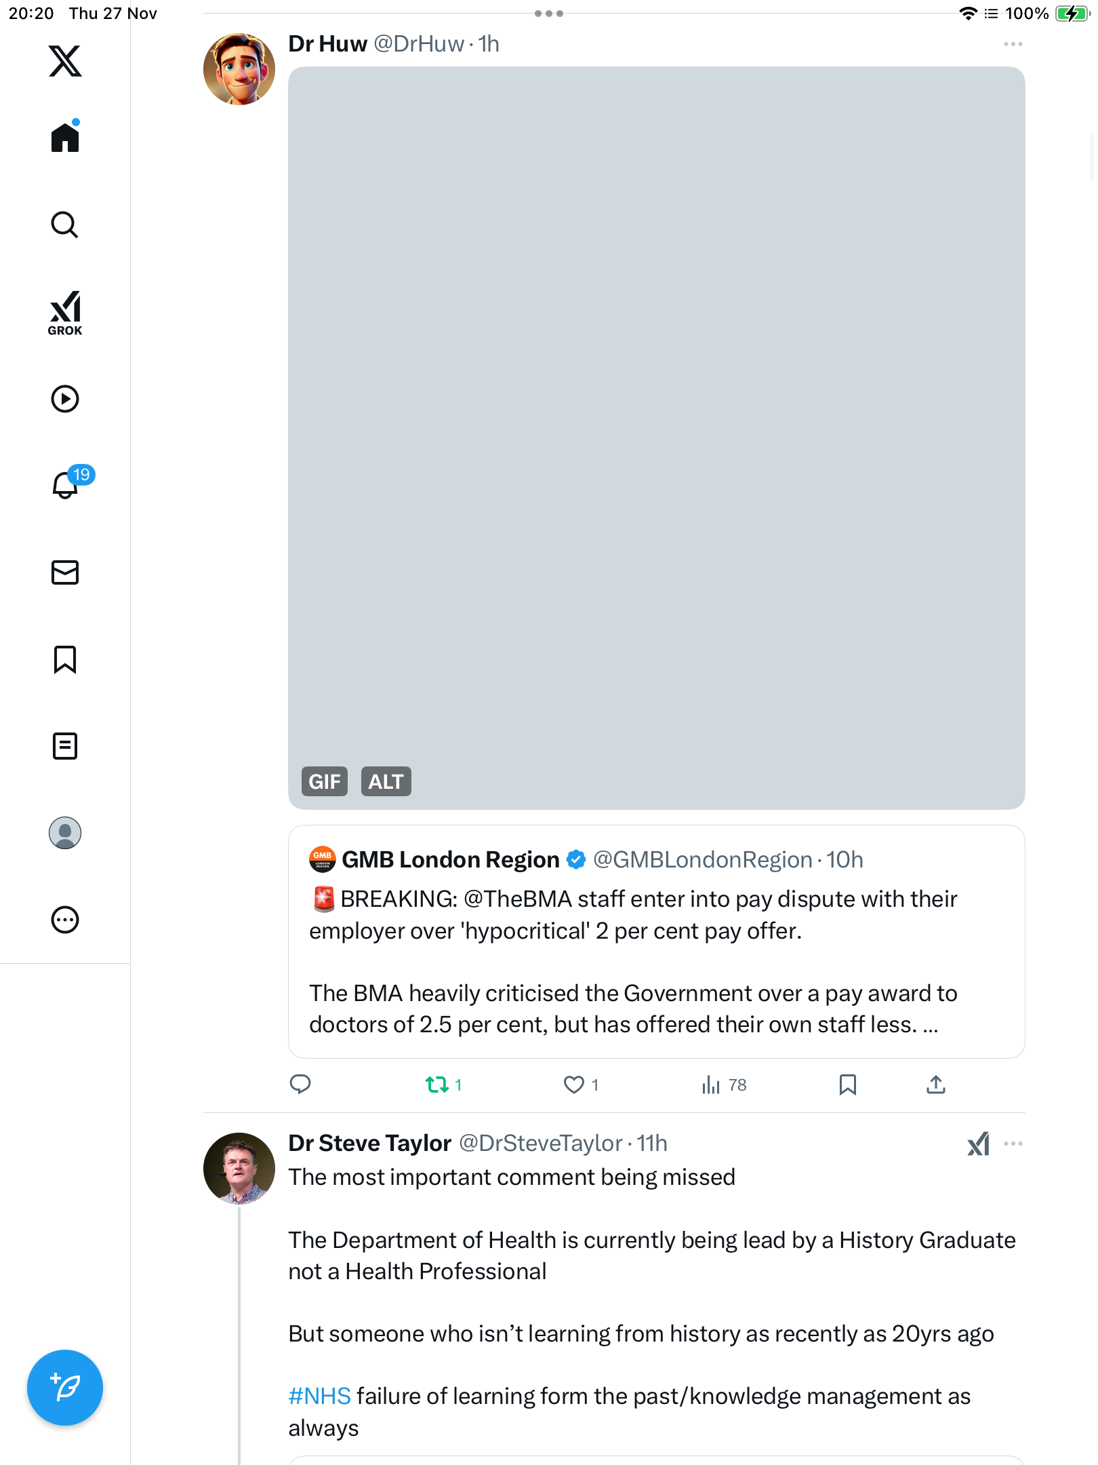The height and width of the screenshot is (1465, 1098).
Task: Open Notifications with 19 unread
Action: (66, 484)
